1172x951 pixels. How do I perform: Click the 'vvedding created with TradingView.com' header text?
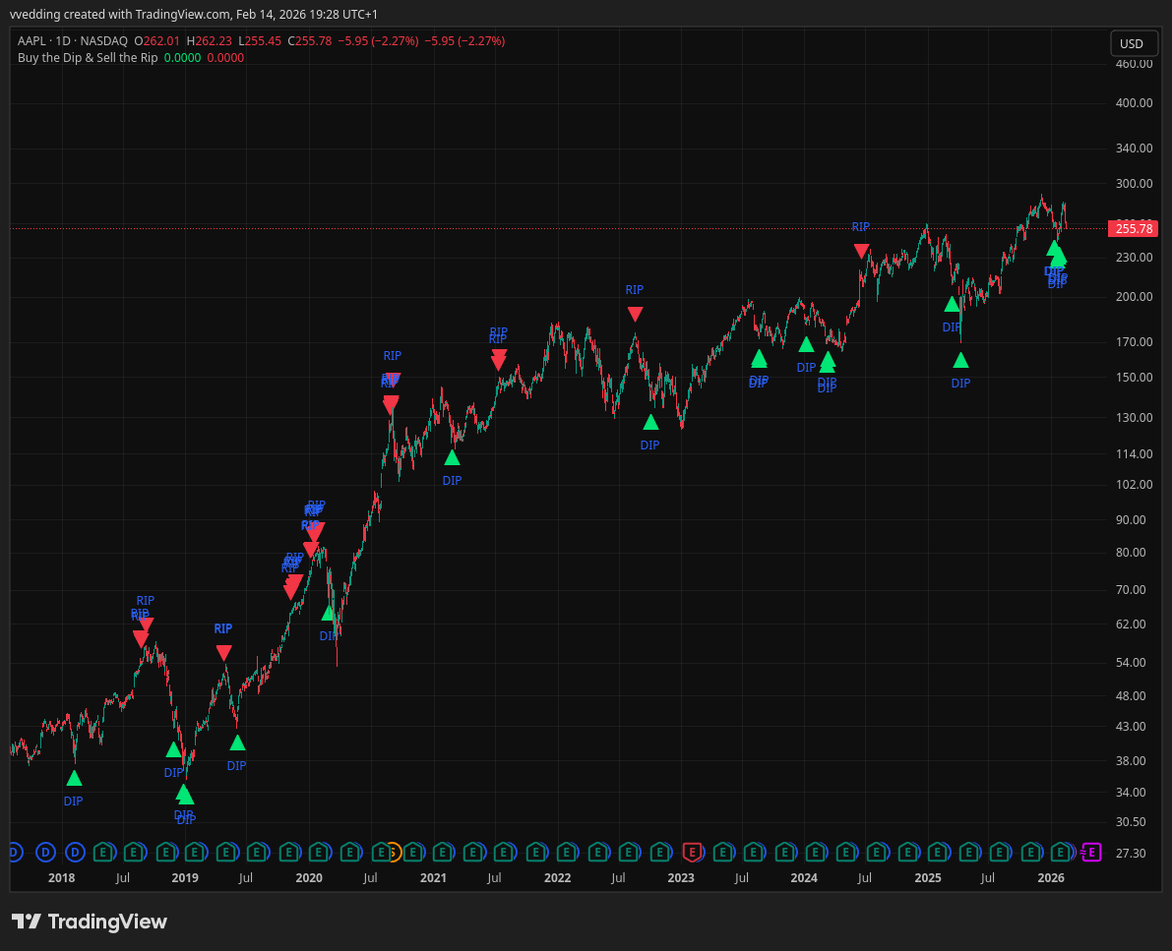tap(120, 14)
